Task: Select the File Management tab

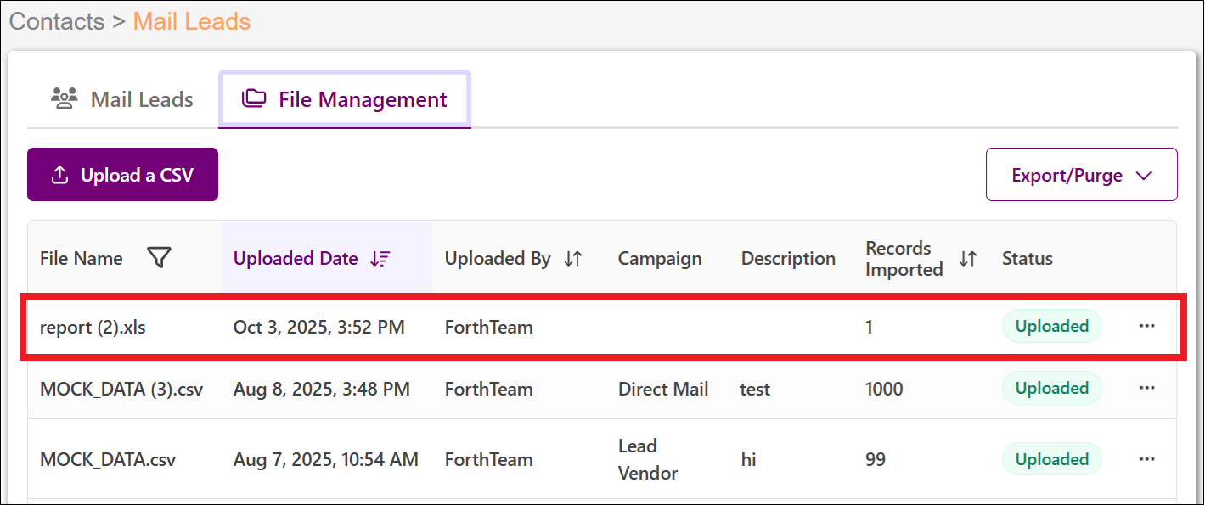Action: click(x=345, y=99)
